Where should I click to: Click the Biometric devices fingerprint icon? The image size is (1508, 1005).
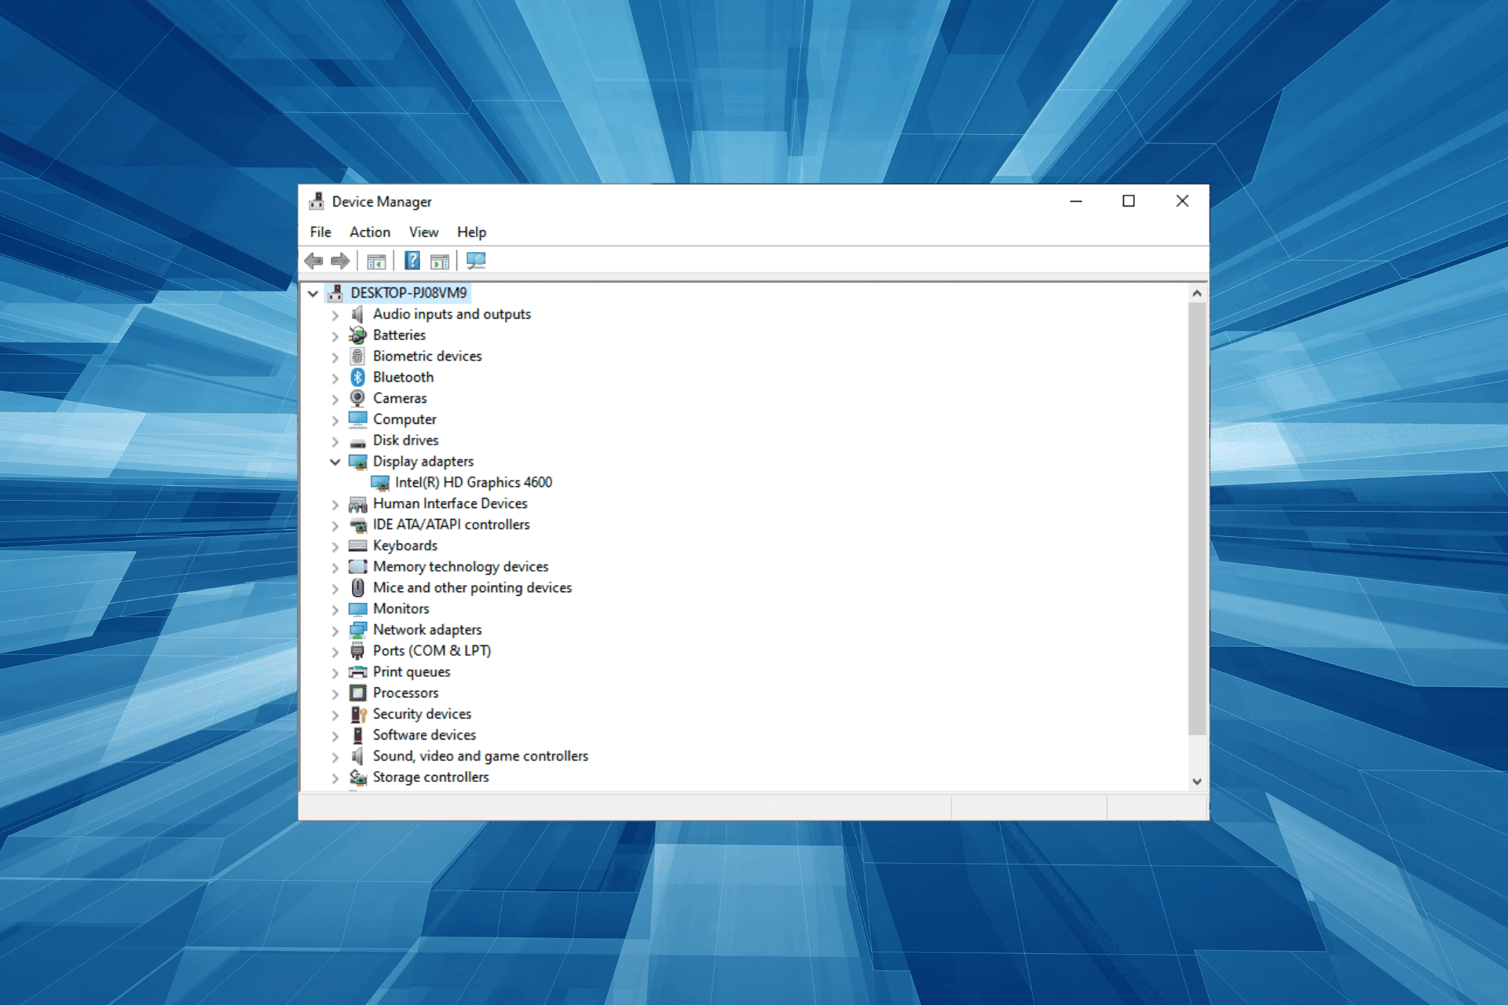click(x=357, y=356)
